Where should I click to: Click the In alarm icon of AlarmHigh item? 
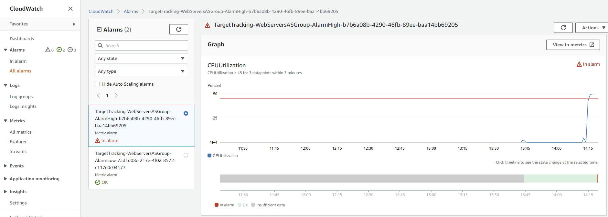click(x=98, y=140)
